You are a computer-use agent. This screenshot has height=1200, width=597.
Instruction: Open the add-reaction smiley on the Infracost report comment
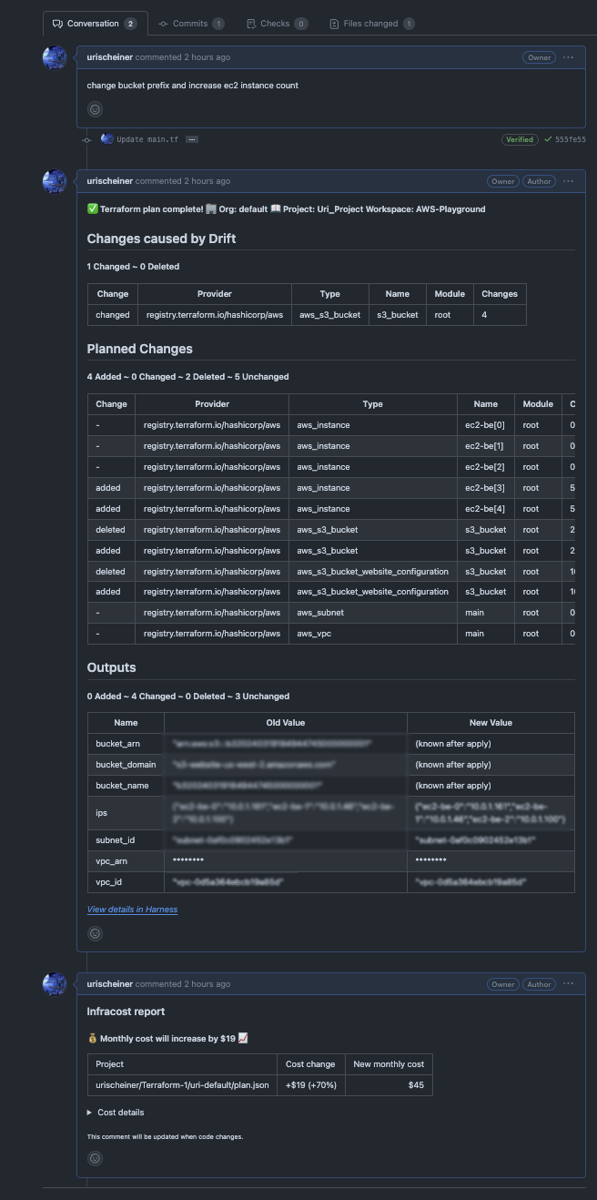point(95,1157)
